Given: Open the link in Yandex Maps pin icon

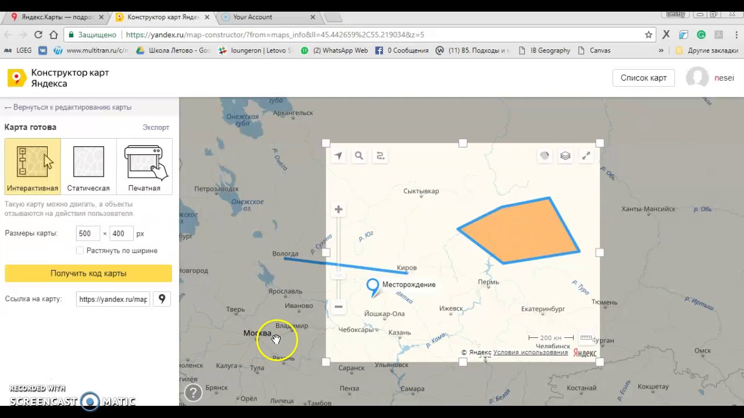Looking at the screenshot, I should [x=162, y=299].
